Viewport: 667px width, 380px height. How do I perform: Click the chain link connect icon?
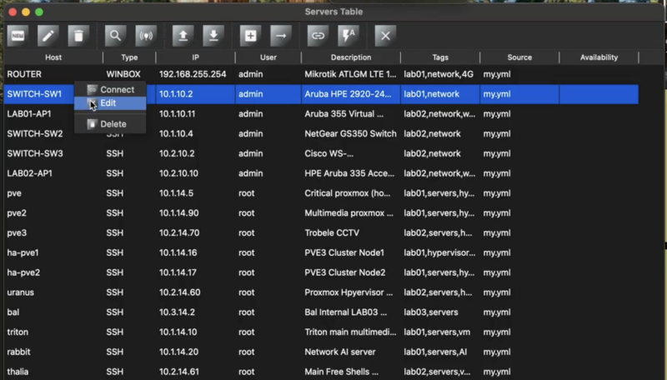(318, 36)
